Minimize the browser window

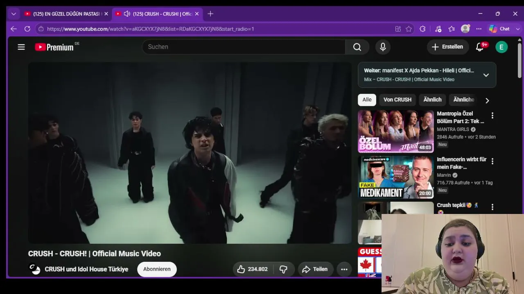pos(480,14)
